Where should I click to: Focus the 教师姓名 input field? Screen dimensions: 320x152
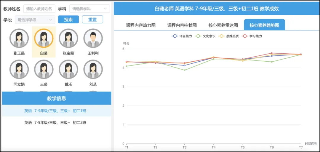click(x=39, y=9)
